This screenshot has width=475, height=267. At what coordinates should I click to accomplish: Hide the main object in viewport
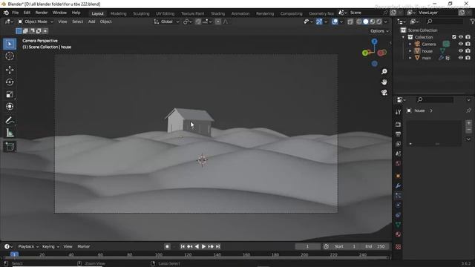[461, 58]
